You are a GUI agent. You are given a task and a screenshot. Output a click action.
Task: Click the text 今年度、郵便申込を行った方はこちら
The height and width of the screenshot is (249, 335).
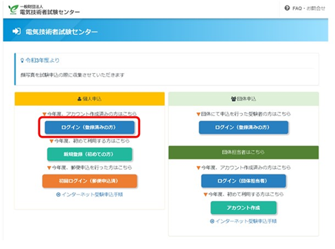(92, 168)
